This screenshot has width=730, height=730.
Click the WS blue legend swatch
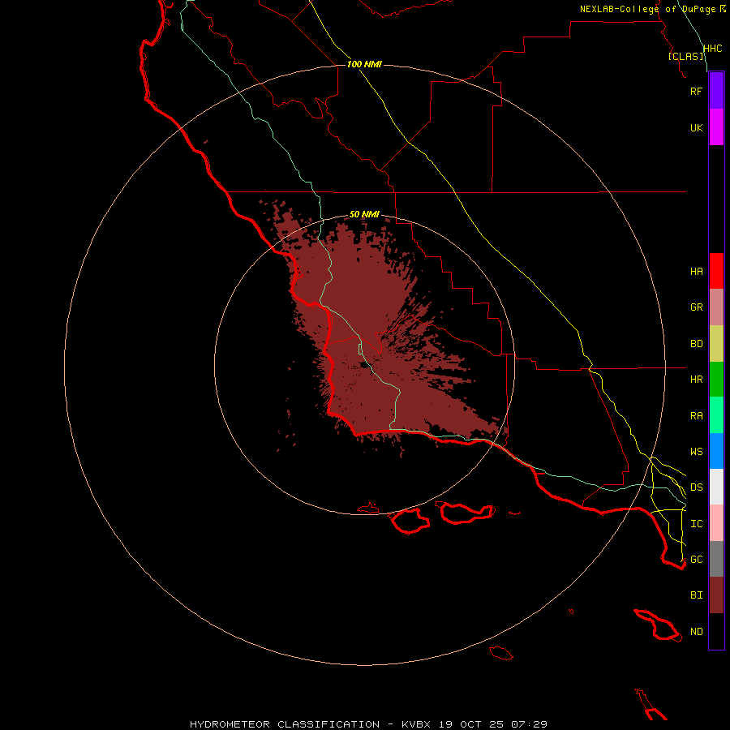[716, 451]
